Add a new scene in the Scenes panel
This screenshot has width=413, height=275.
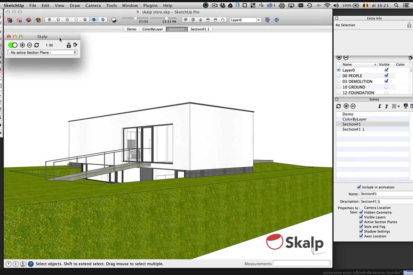click(346, 106)
